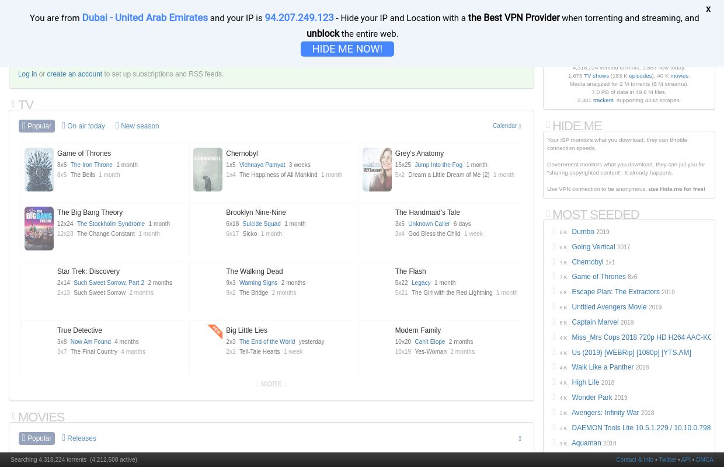
Task: Select the Movies Popular tab
Action: [x=37, y=438]
